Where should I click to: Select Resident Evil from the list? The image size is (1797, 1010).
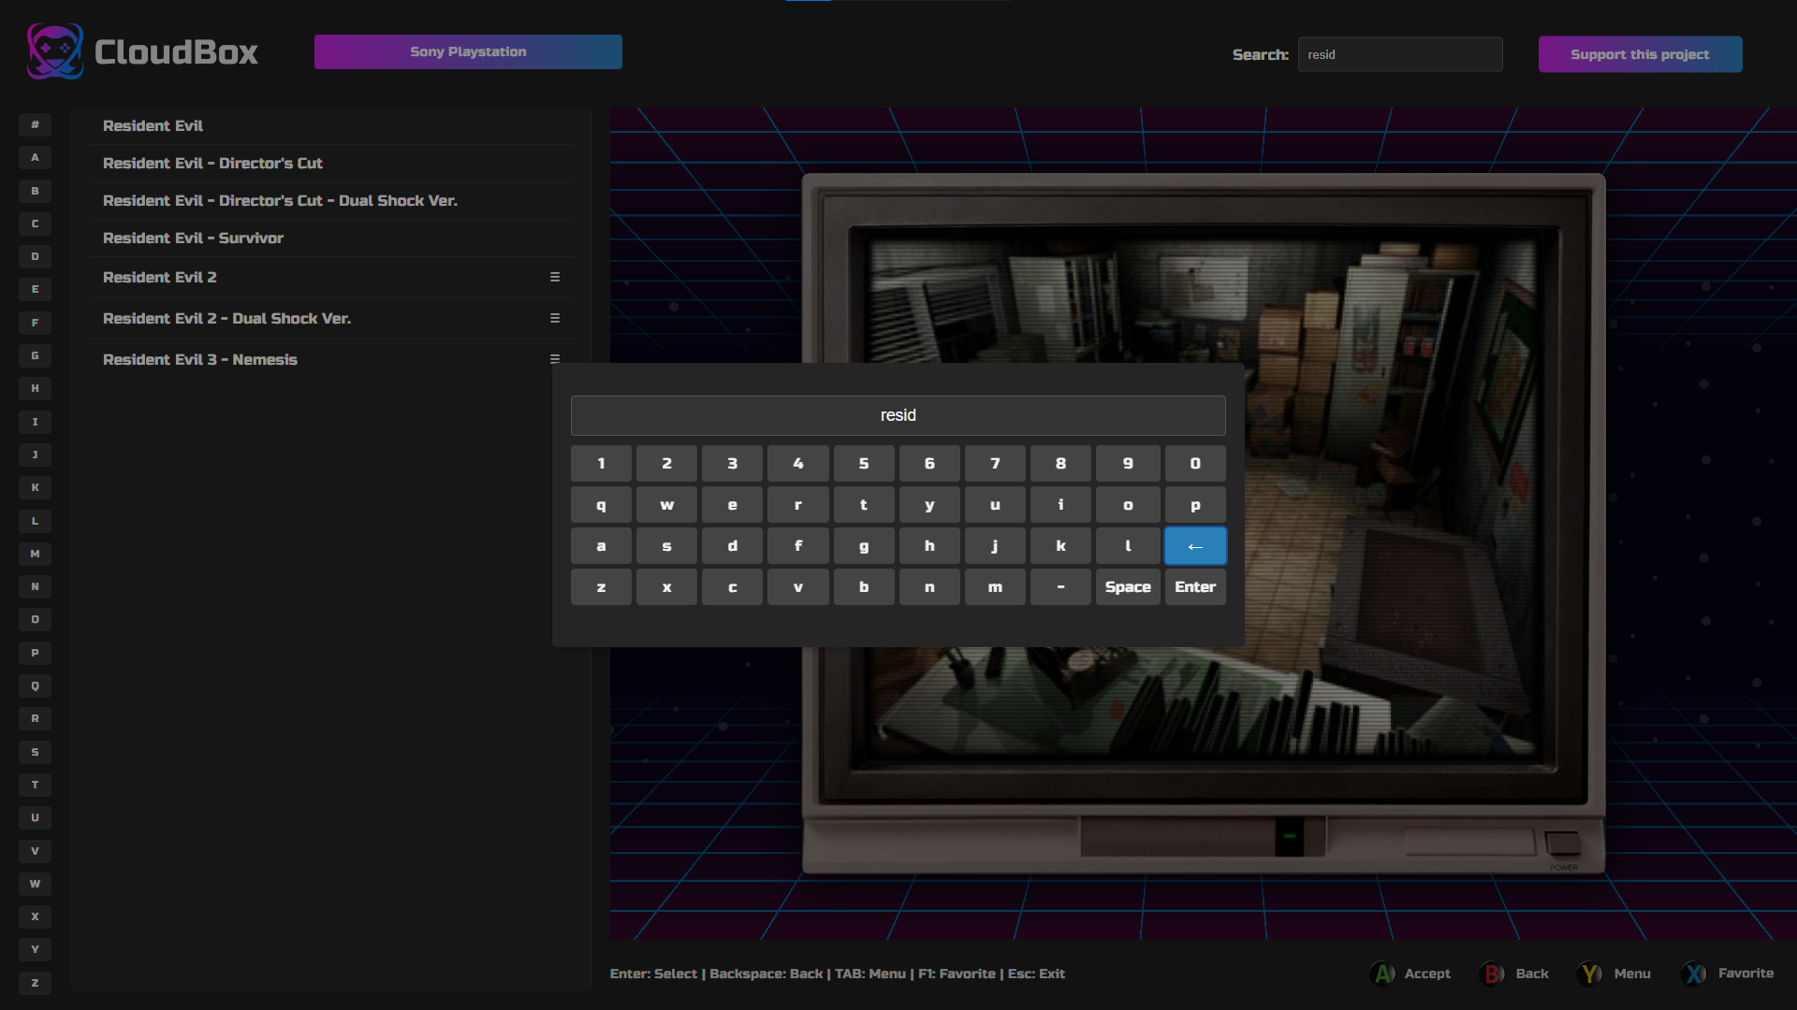tap(332, 125)
